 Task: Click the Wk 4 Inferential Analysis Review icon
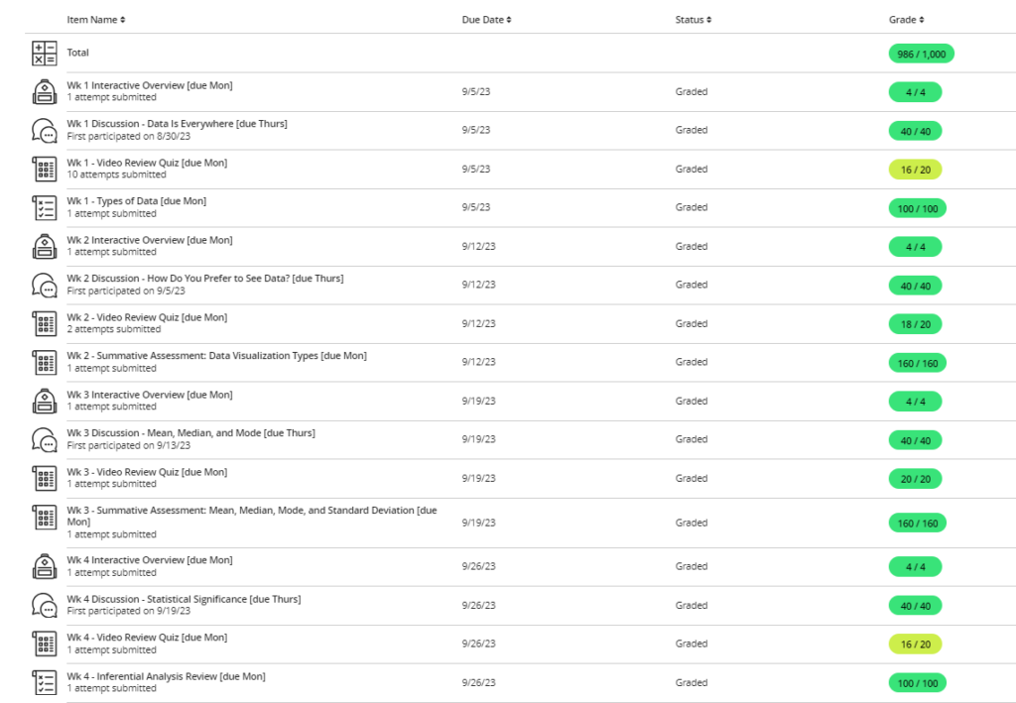[45, 683]
